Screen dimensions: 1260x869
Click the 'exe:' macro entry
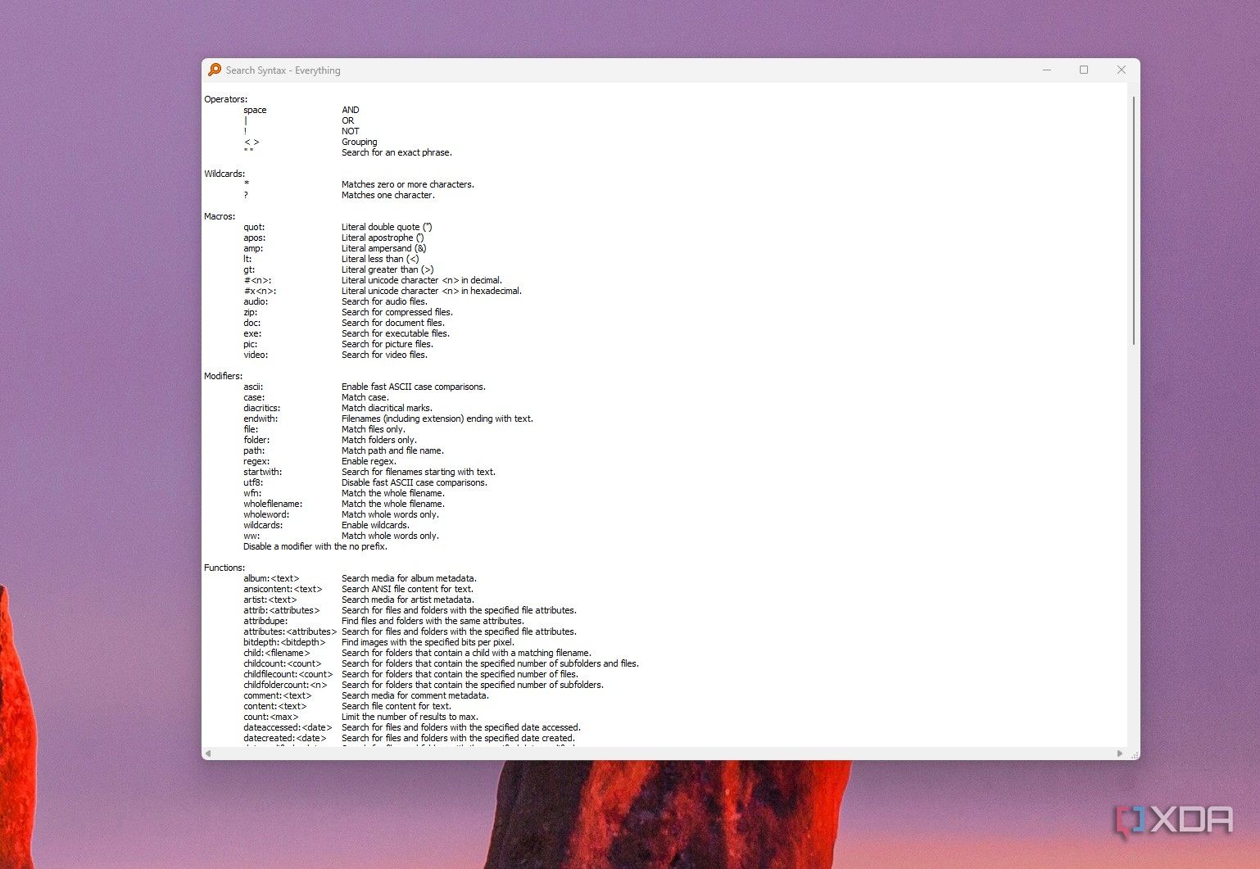click(252, 333)
